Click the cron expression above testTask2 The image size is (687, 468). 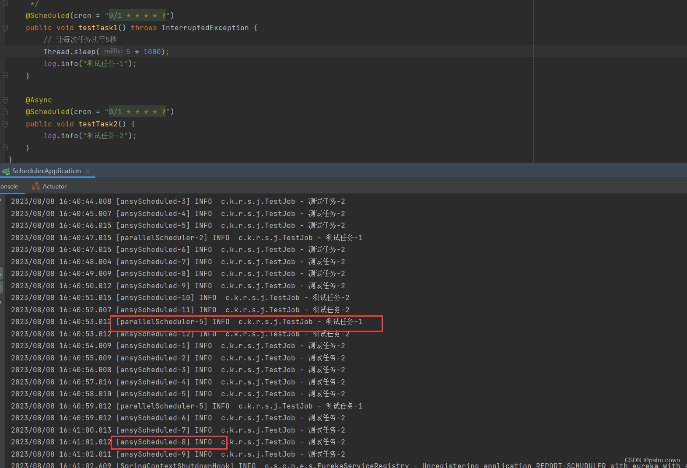(x=137, y=112)
